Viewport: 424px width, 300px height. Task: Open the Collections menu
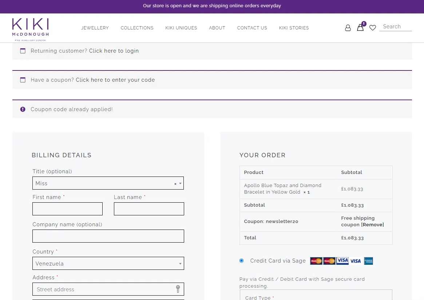click(x=137, y=28)
